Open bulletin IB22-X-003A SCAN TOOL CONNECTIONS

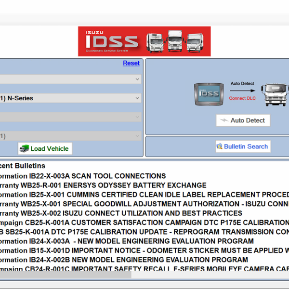83,176
